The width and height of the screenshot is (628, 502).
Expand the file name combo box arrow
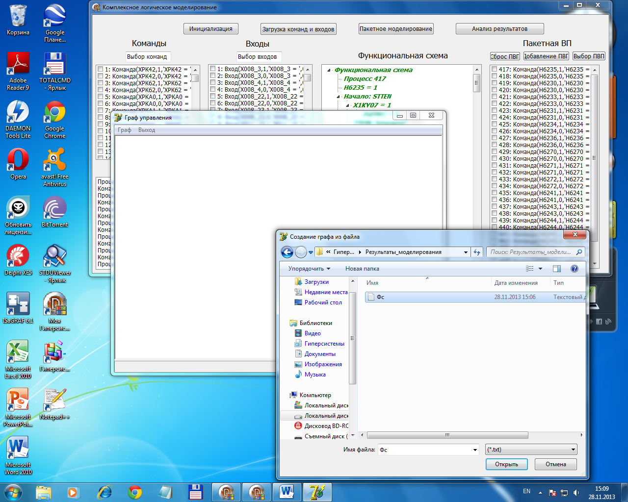pos(475,450)
